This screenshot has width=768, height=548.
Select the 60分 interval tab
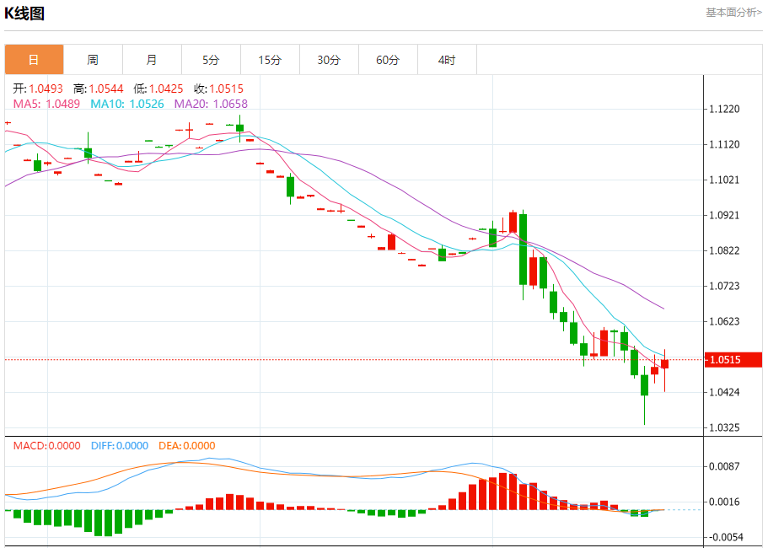coord(388,60)
